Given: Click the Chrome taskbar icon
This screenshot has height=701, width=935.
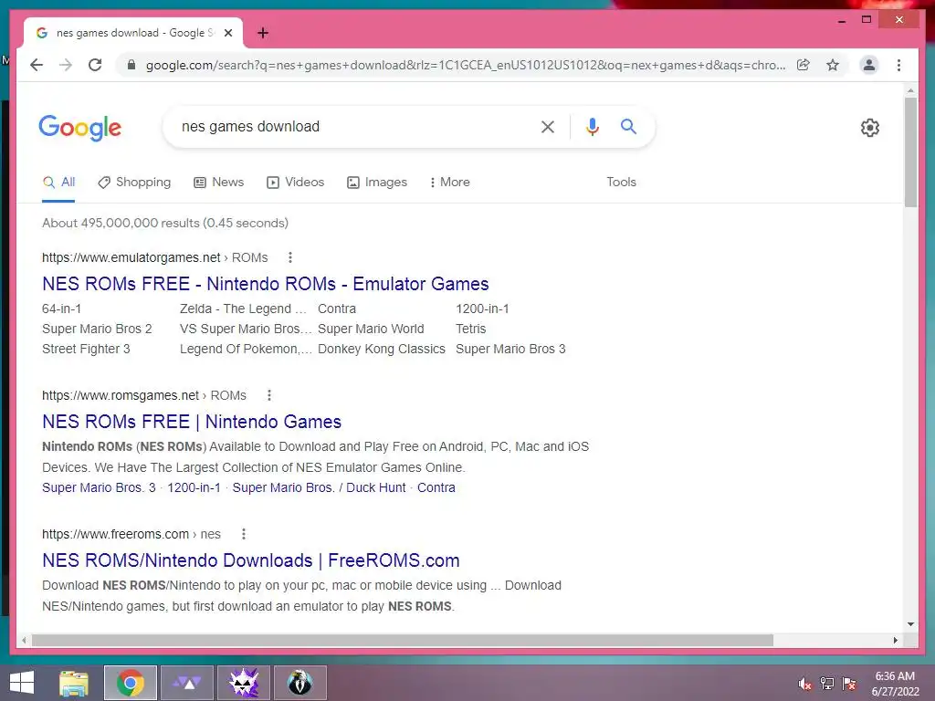Looking at the screenshot, I should [x=131, y=683].
